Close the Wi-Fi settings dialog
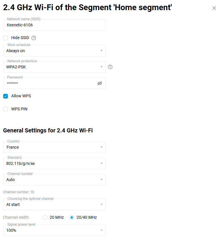The image size is (218, 239). pyautogui.click(x=214, y=8)
